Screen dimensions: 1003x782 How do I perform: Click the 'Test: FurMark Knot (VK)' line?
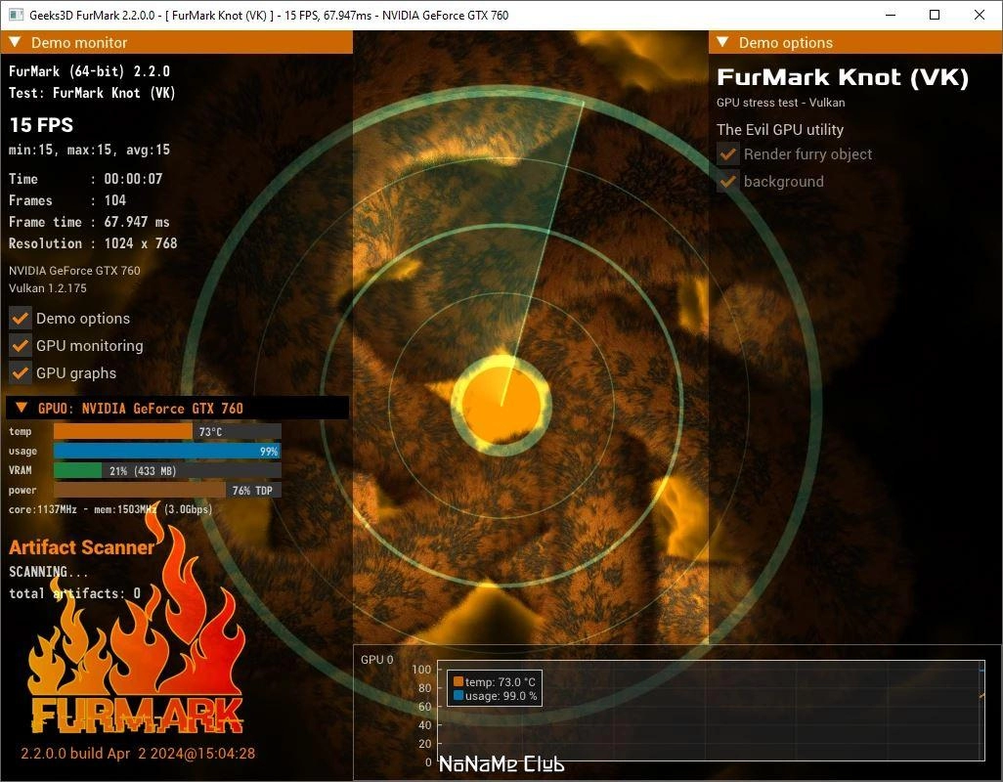(92, 93)
